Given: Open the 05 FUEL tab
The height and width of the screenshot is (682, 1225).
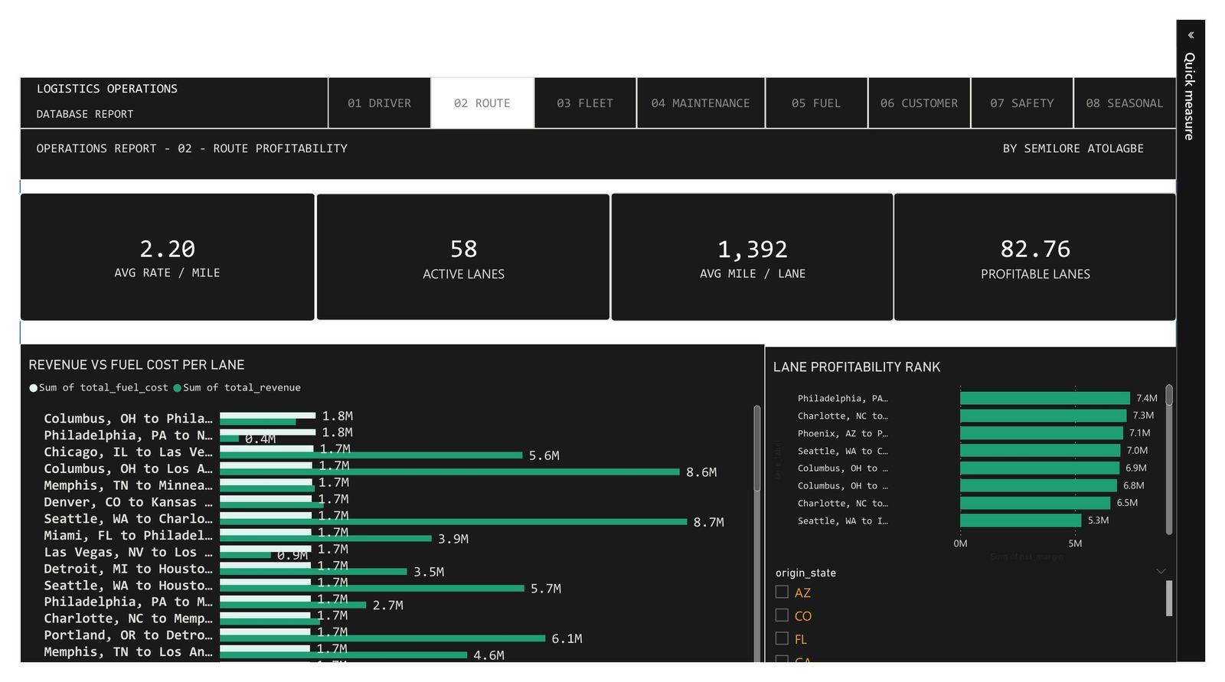Looking at the screenshot, I should coord(816,103).
